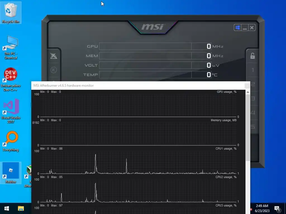Click the 'CPU3 usage, %' graph label

point(226,205)
